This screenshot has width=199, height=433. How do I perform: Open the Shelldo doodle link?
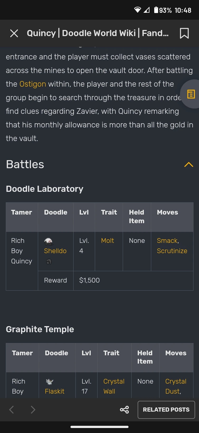[55, 251]
